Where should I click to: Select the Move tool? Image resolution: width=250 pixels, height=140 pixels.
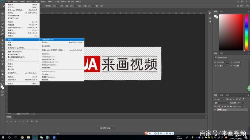click(x=2, y=14)
